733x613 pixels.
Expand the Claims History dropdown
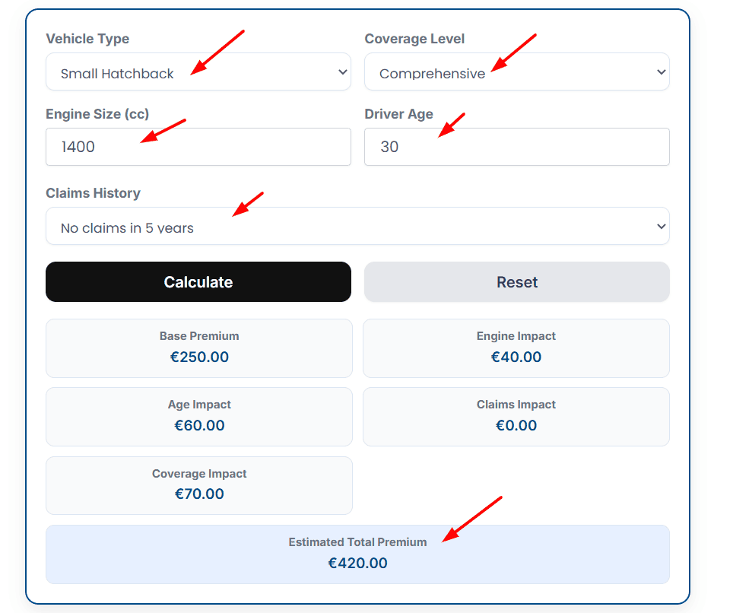(357, 226)
